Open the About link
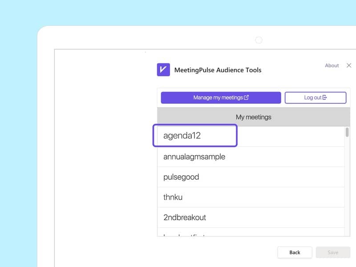 point(332,66)
